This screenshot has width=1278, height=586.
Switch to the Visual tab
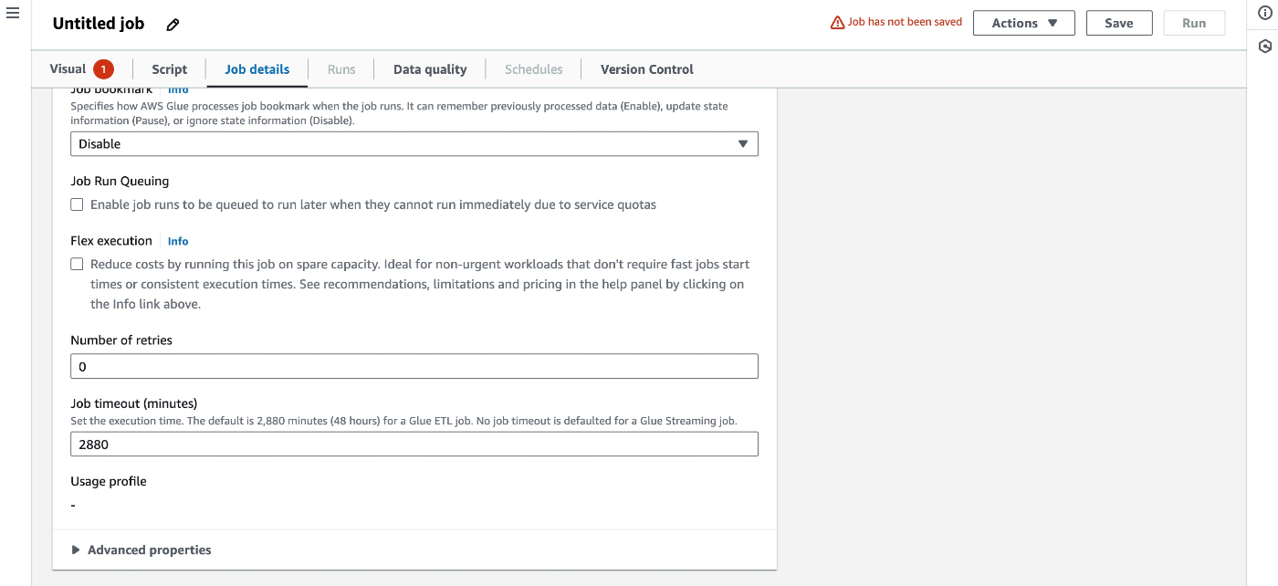click(68, 69)
